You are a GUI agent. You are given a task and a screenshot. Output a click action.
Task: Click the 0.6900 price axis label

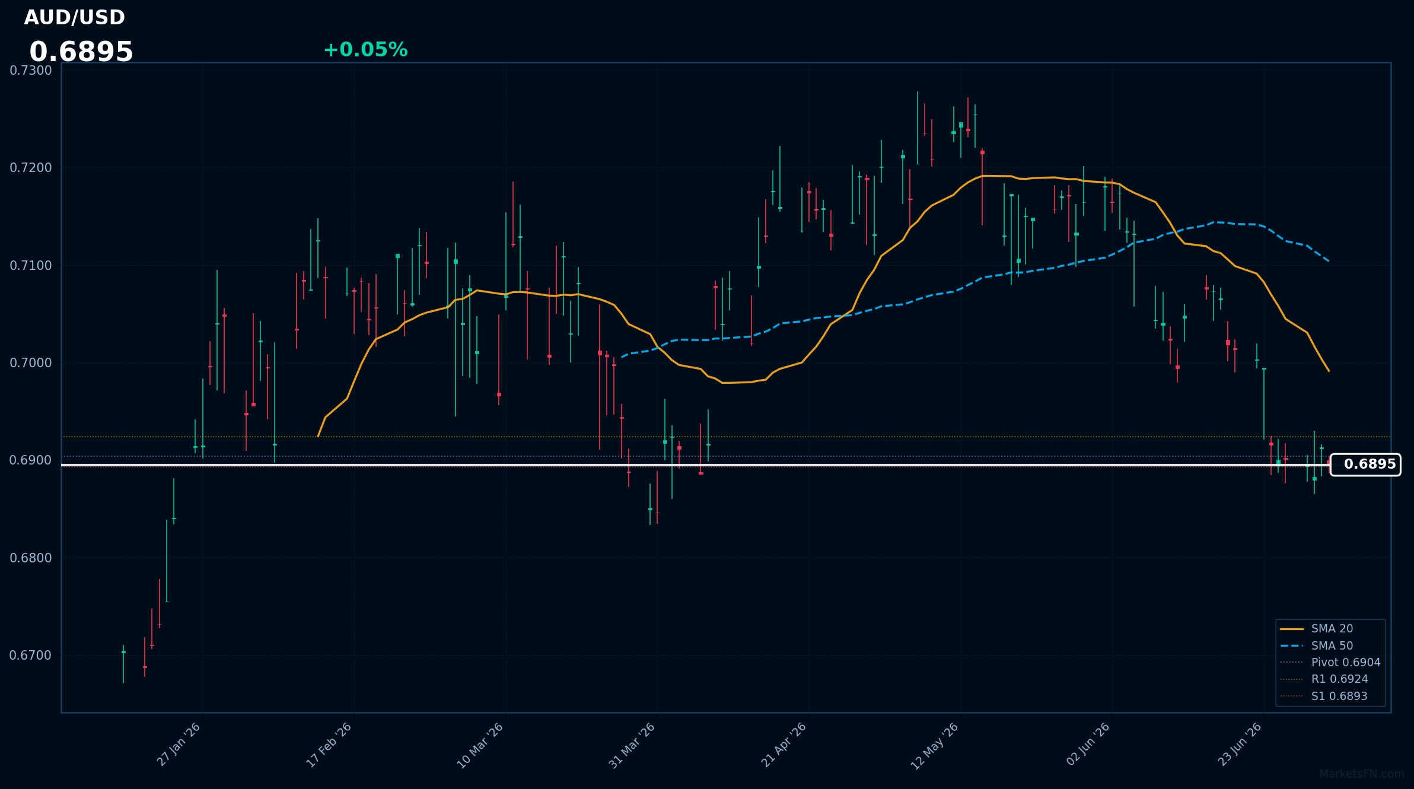tap(31, 460)
